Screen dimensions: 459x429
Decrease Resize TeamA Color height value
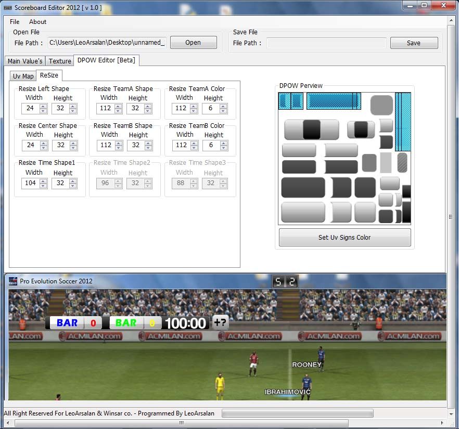[223, 111]
